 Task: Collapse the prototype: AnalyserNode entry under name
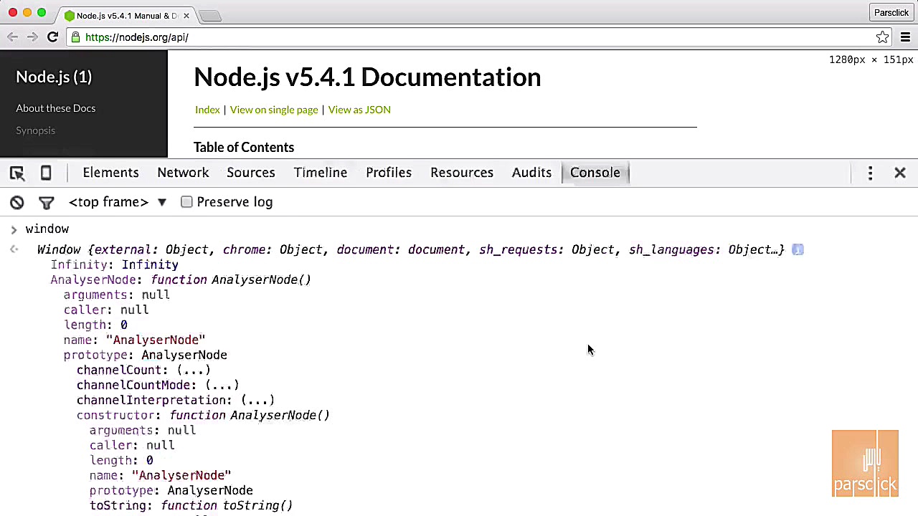click(x=145, y=355)
